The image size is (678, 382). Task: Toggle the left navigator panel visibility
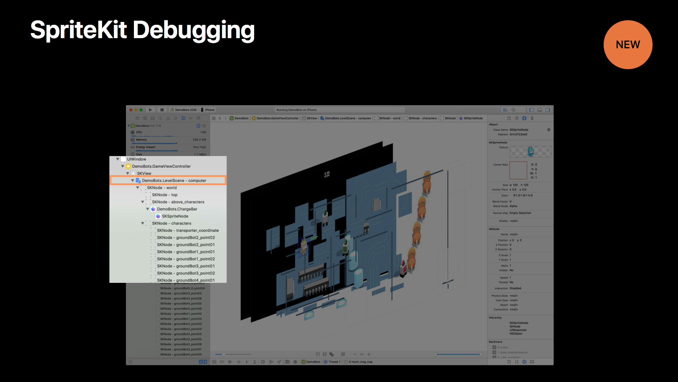(531, 110)
